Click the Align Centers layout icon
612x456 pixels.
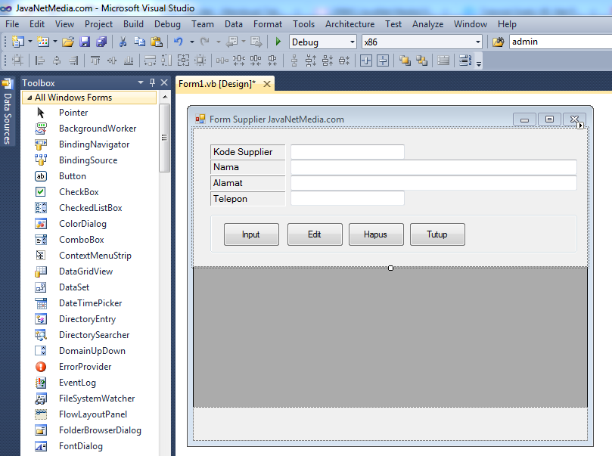57,60
